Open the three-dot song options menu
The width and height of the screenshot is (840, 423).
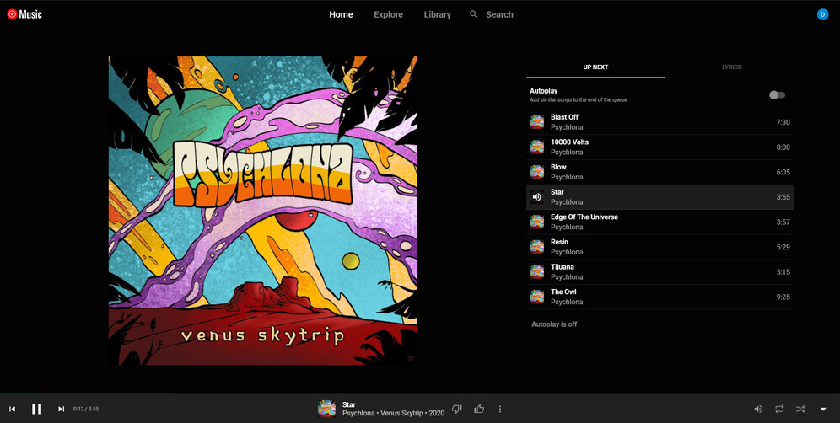500,409
